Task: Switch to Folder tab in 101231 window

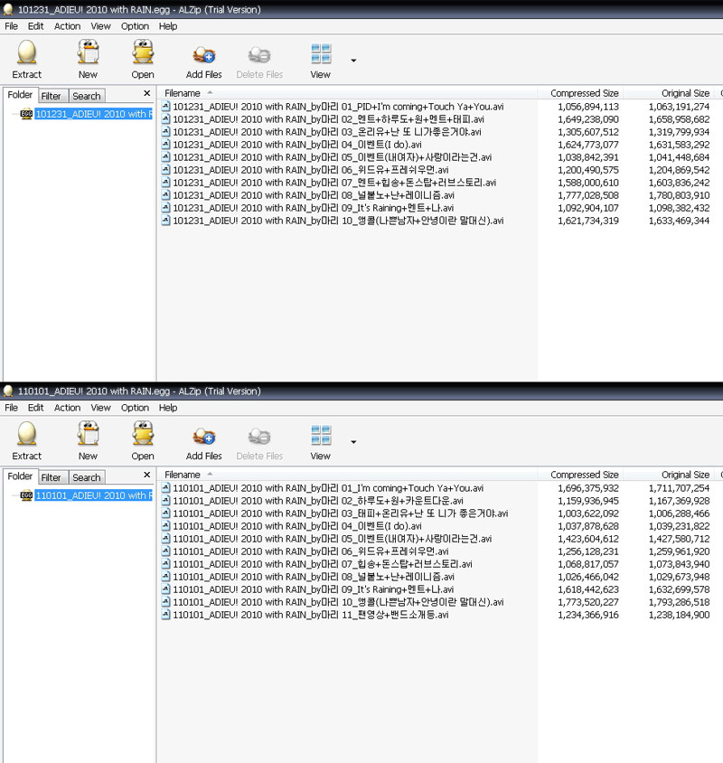Action: click(20, 95)
